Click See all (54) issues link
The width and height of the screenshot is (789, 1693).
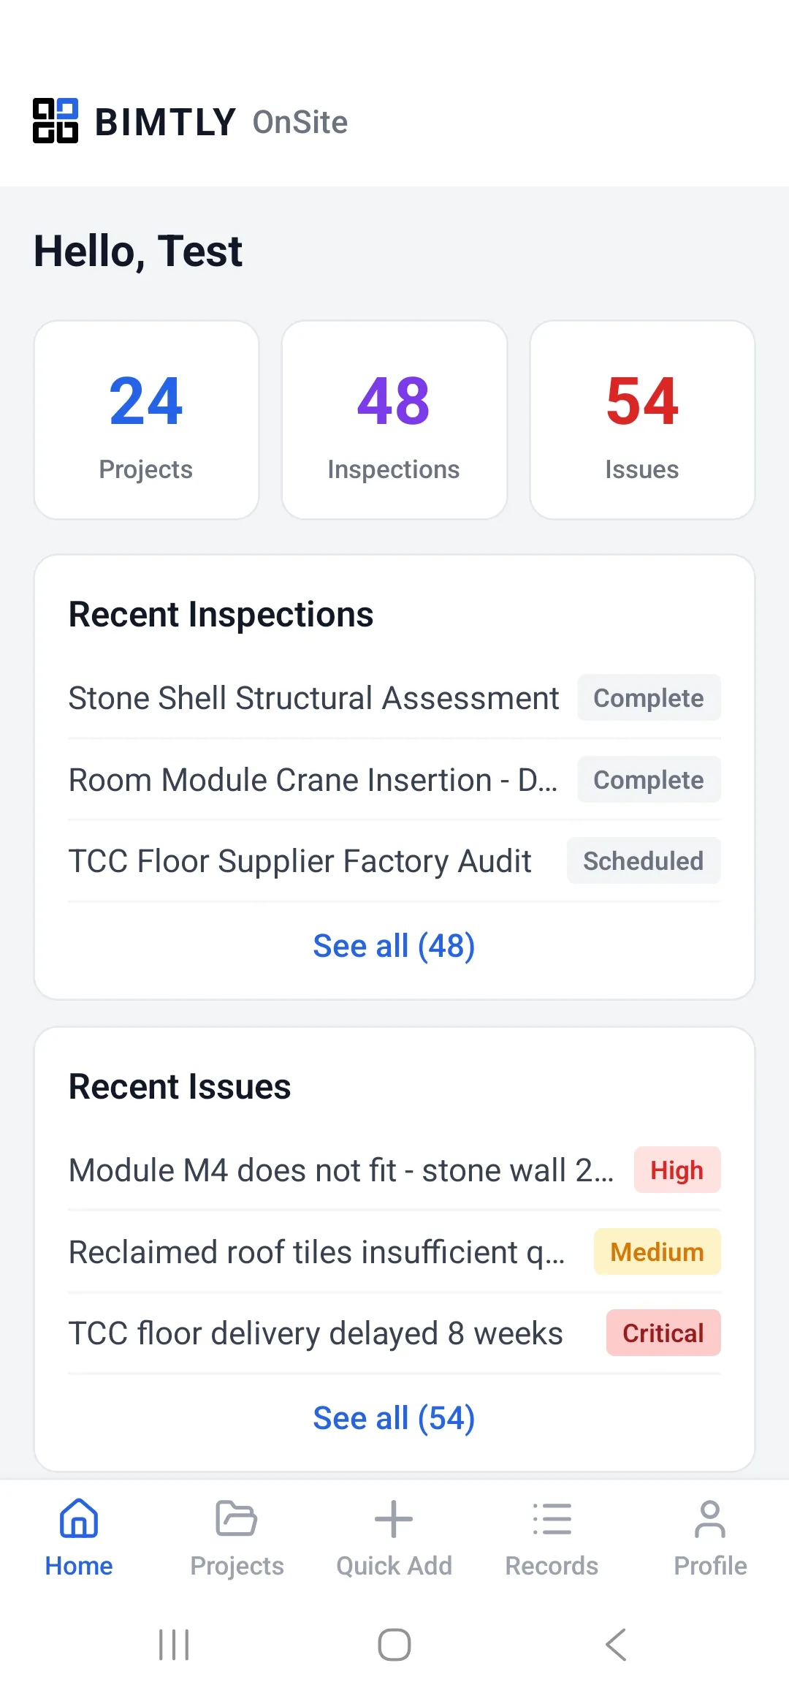pyautogui.click(x=394, y=1418)
